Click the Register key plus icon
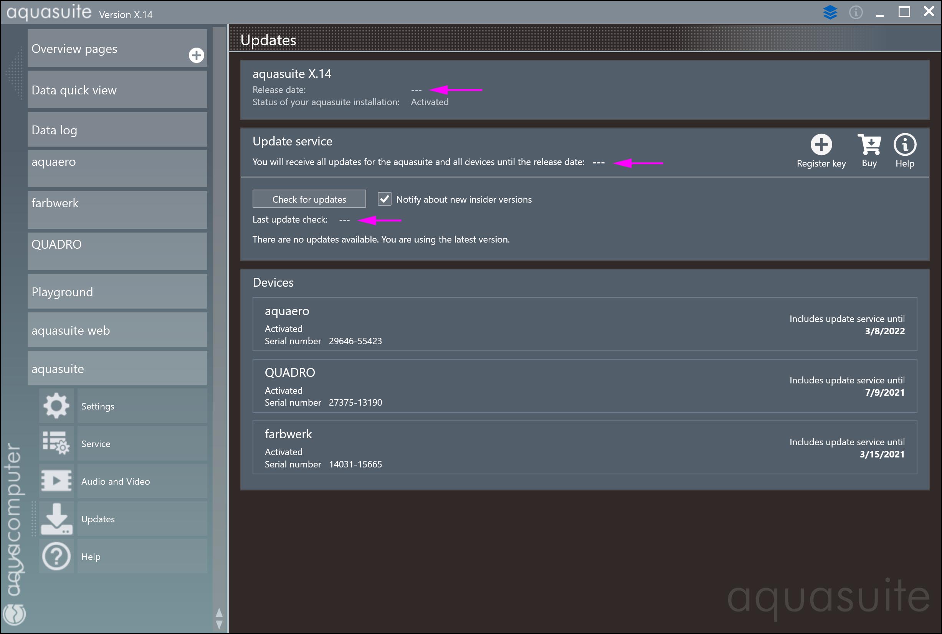The height and width of the screenshot is (634, 942). [821, 145]
